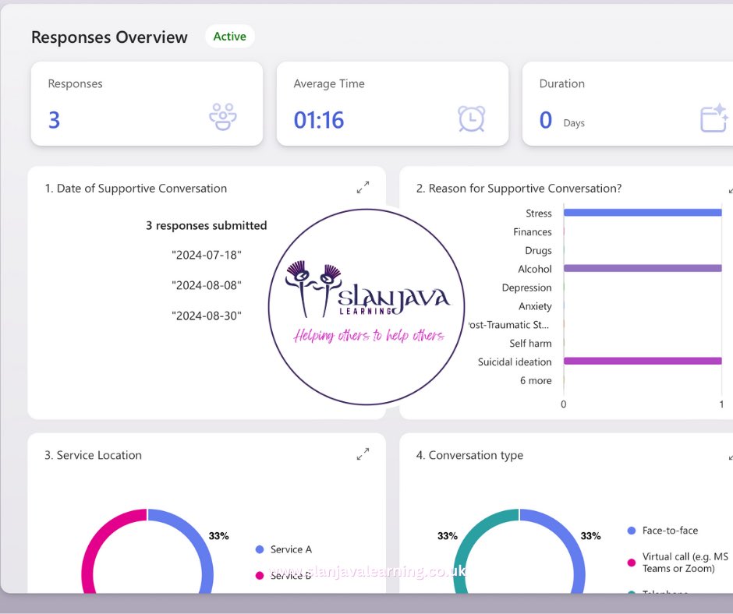Click the Active status badge
Image resolution: width=733 pixels, height=614 pixels.
pos(229,37)
